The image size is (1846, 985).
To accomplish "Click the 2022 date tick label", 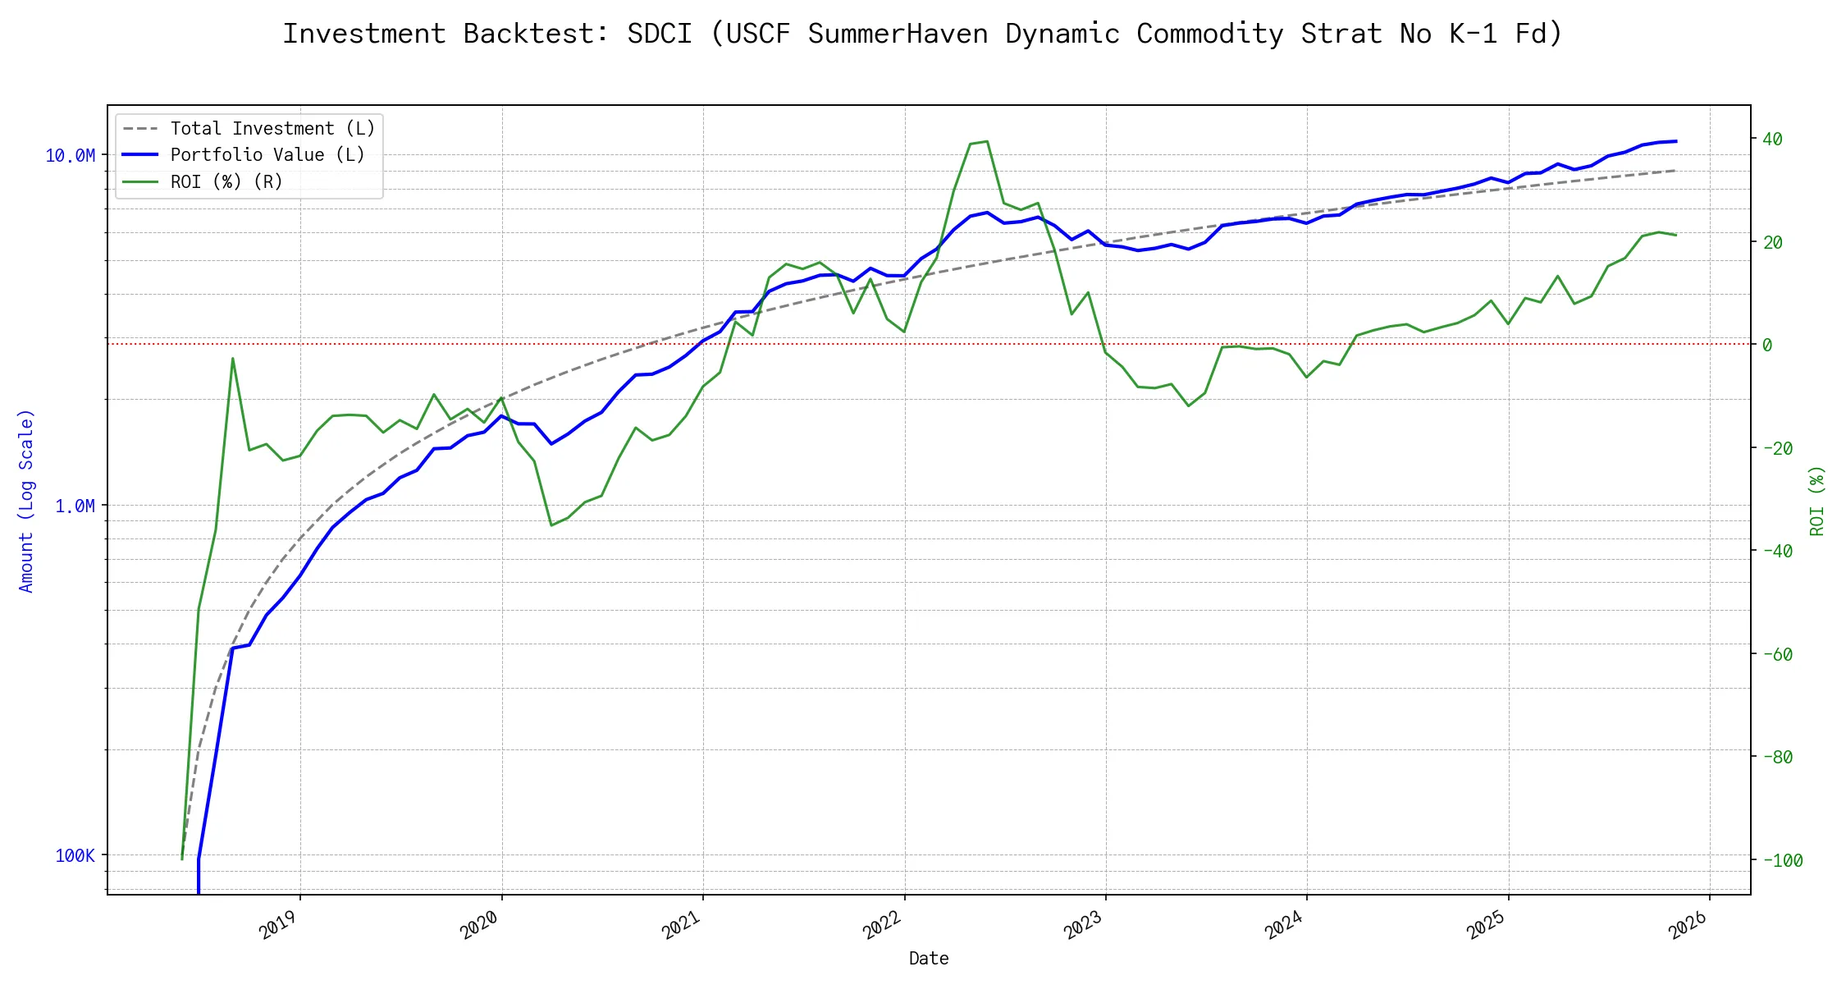I will 882,926.
